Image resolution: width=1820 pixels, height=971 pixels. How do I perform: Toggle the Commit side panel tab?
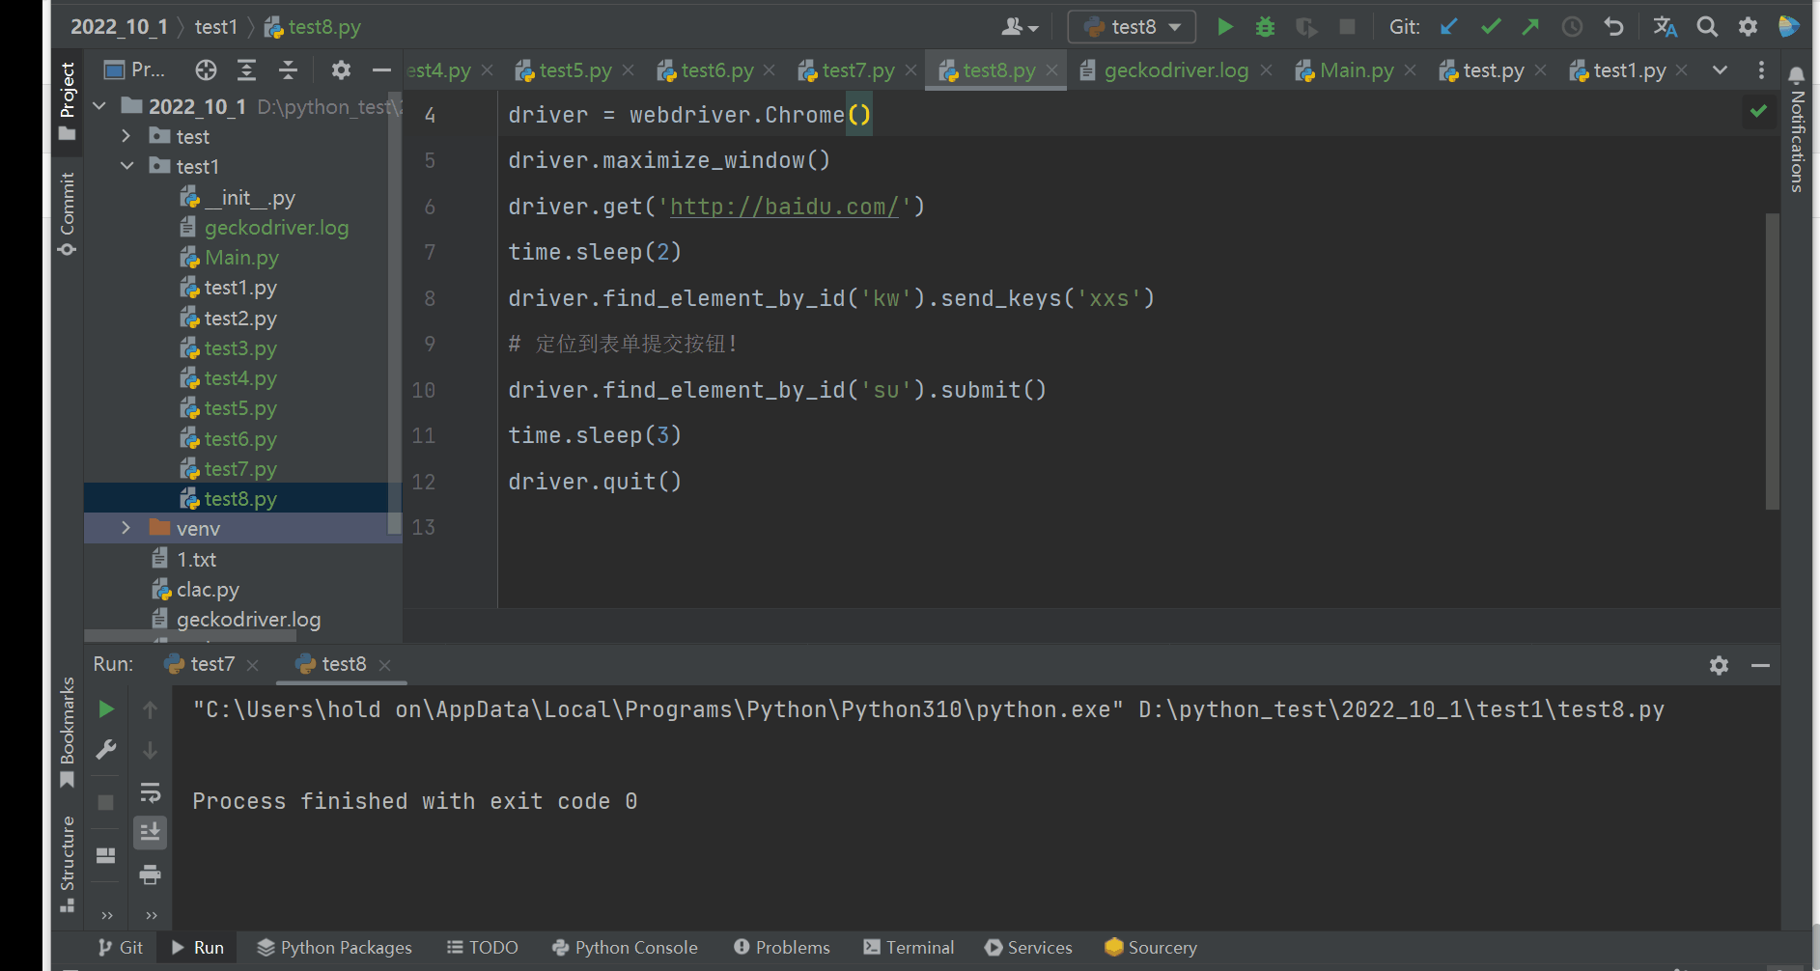[67, 214]
